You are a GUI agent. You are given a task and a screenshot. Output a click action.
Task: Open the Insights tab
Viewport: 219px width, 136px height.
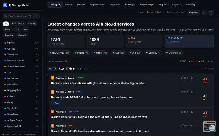(163, 5)
